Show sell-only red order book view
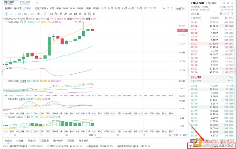This screenshot has width=237, height=149. [228, 14]
